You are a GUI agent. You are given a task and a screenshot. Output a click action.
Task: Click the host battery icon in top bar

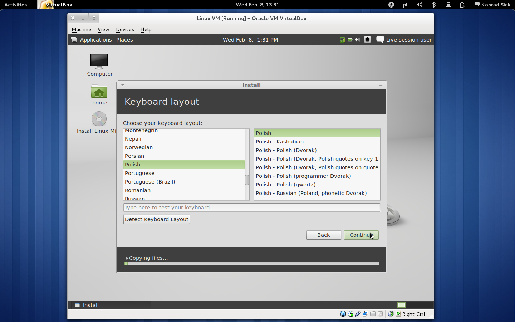coord(462,5)
